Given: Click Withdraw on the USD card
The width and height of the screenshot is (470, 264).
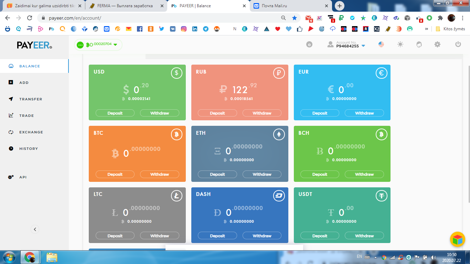Looking at the screenshot, I should point(160,113).
